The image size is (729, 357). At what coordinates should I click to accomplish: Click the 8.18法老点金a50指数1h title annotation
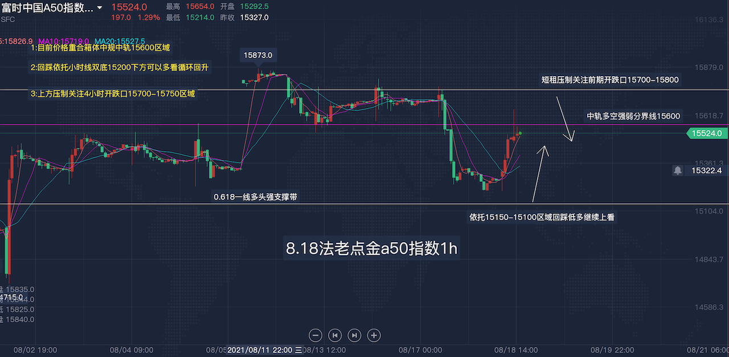point(371,249)
